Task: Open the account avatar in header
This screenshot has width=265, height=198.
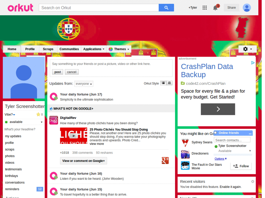Action: [247, 8]
